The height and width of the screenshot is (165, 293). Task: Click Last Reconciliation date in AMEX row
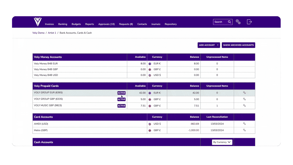217,124
